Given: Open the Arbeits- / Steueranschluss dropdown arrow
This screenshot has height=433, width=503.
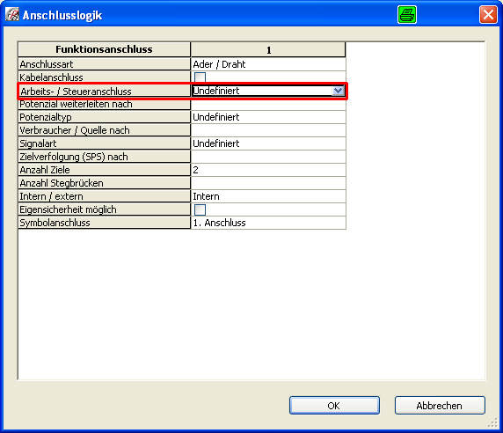Looking at the screenshot, I should coord(338,91).
